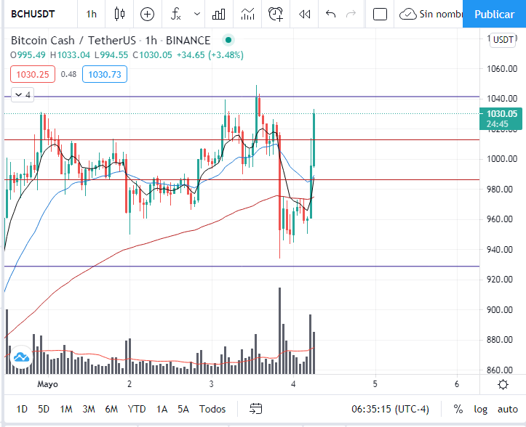Open the BCHUSDT symbol search
Image resolution: width=526 pixels, height=427 pixels.
click(x=33, y=14)
